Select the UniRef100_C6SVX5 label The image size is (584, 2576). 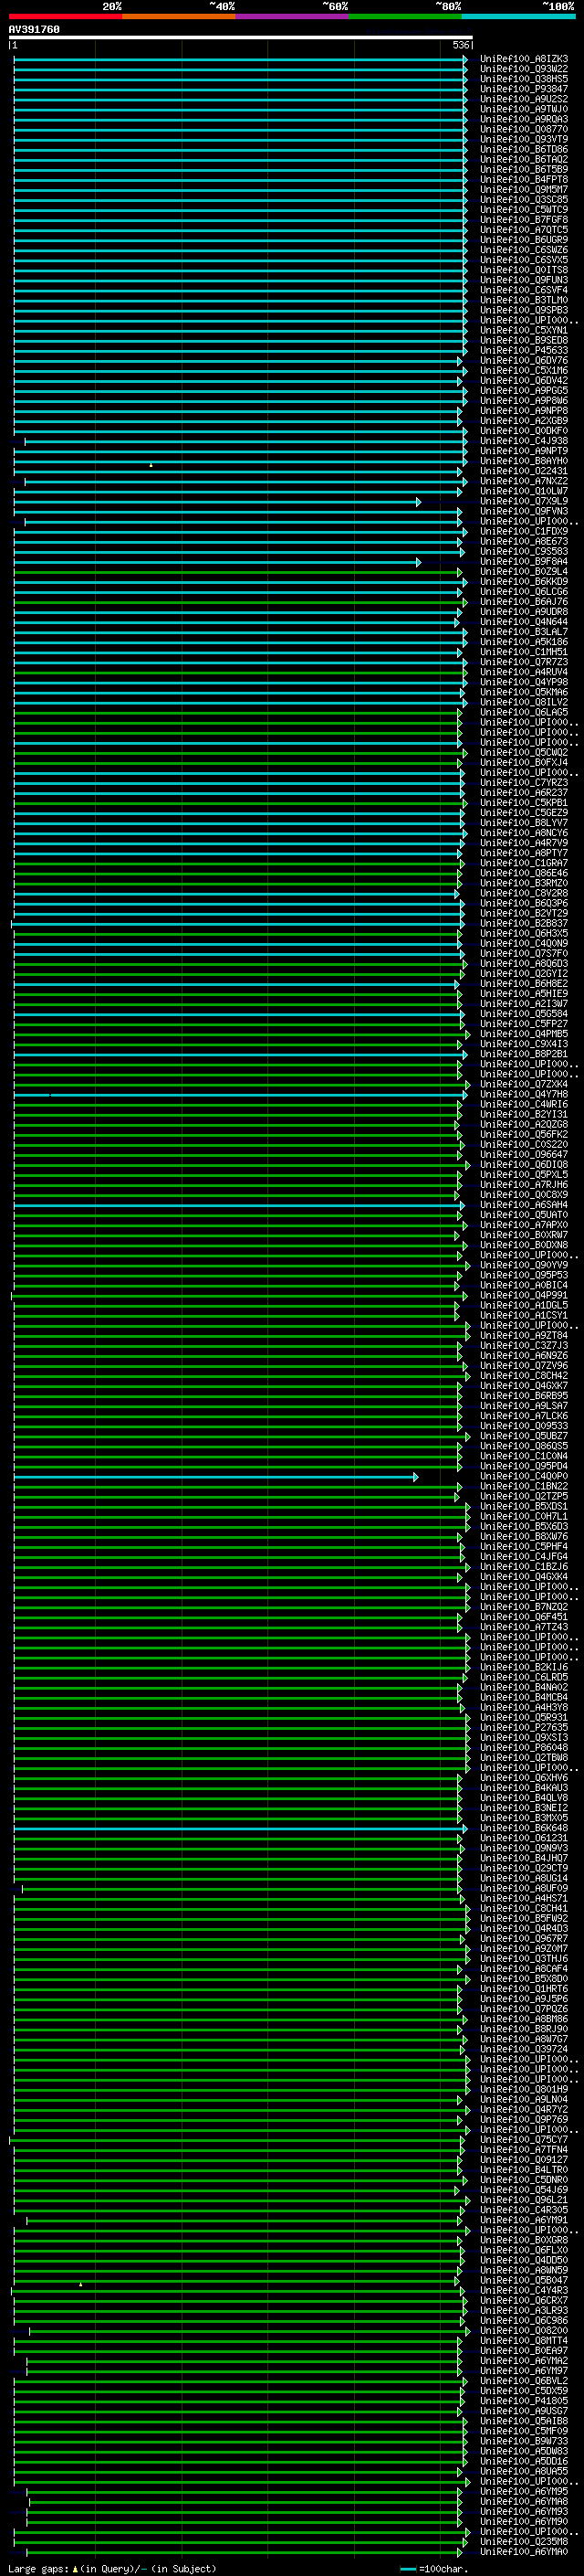(x=524, y=260)
